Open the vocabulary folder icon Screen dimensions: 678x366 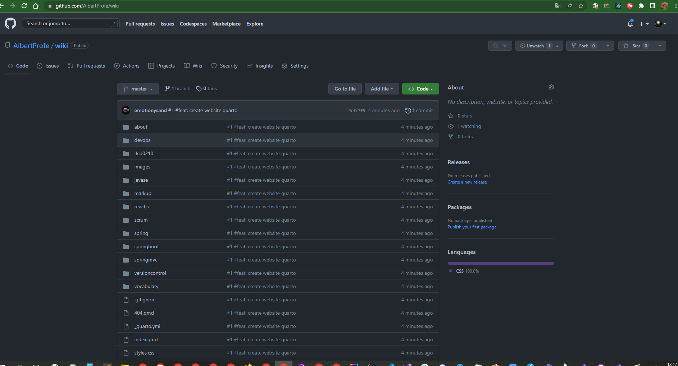pyautogui.click(x=126, y=287)
